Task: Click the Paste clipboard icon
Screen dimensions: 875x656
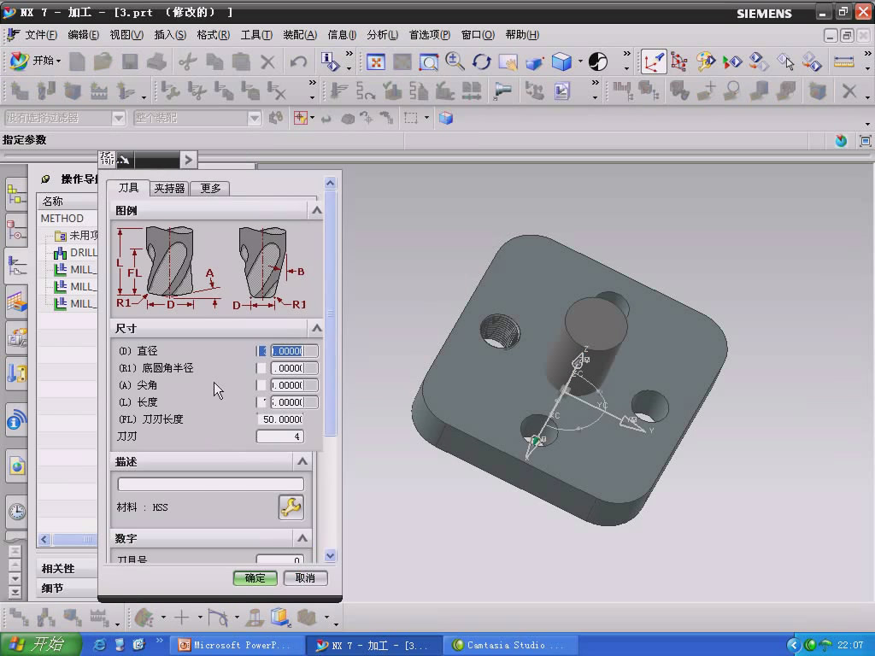Action: click(x=241, y=61)
